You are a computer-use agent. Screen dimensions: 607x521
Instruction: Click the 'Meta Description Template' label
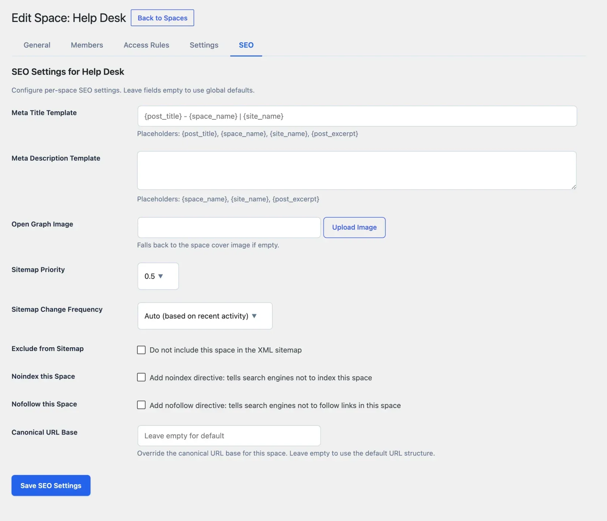click(x=56, y=158)
